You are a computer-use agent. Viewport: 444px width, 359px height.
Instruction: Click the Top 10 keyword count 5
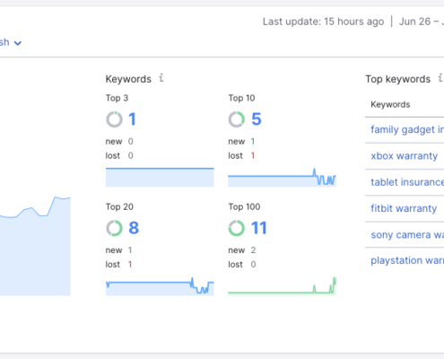[257, 119]
